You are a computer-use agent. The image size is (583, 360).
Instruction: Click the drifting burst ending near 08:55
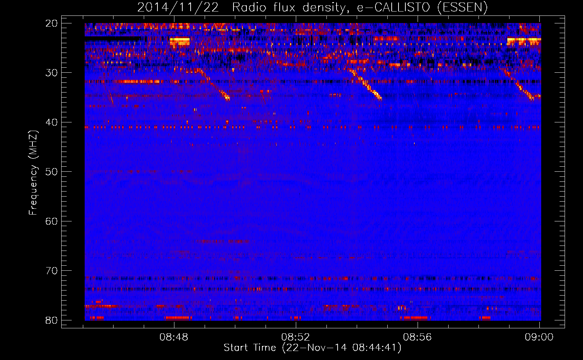(x=365, y=84)
